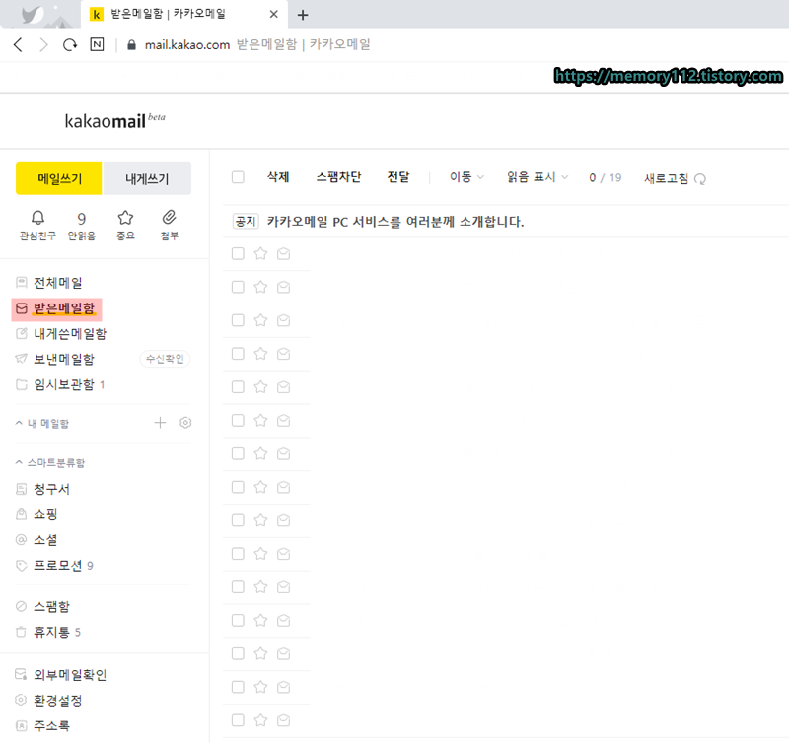Screen dimensions: 789x743
Task: Show 안읽음 unread mails count
Action: tap(82, 226)
